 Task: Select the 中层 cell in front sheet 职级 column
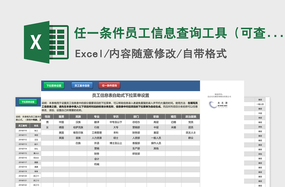click(156, 127)
